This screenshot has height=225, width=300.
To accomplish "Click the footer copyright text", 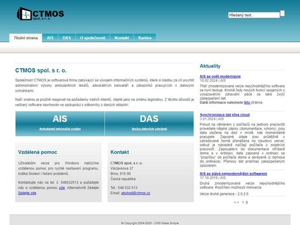I will click(x=150, y=223).
